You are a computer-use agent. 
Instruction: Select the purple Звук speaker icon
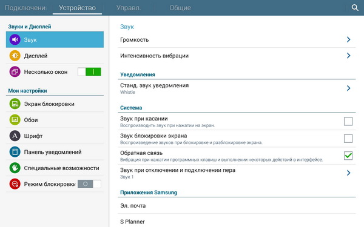pyautogui.click(x=15, y=39)
